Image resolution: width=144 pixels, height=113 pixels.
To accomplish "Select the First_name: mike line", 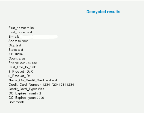I will coord(21,28).
